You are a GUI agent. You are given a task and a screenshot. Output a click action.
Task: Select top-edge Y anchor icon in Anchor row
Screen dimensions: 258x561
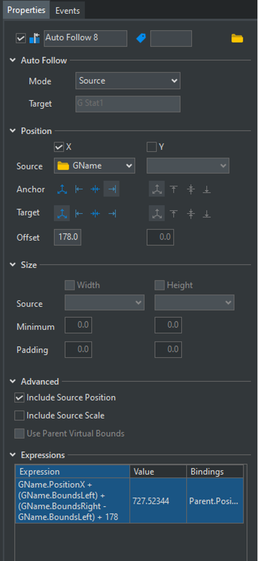click(x=174, y=189)
